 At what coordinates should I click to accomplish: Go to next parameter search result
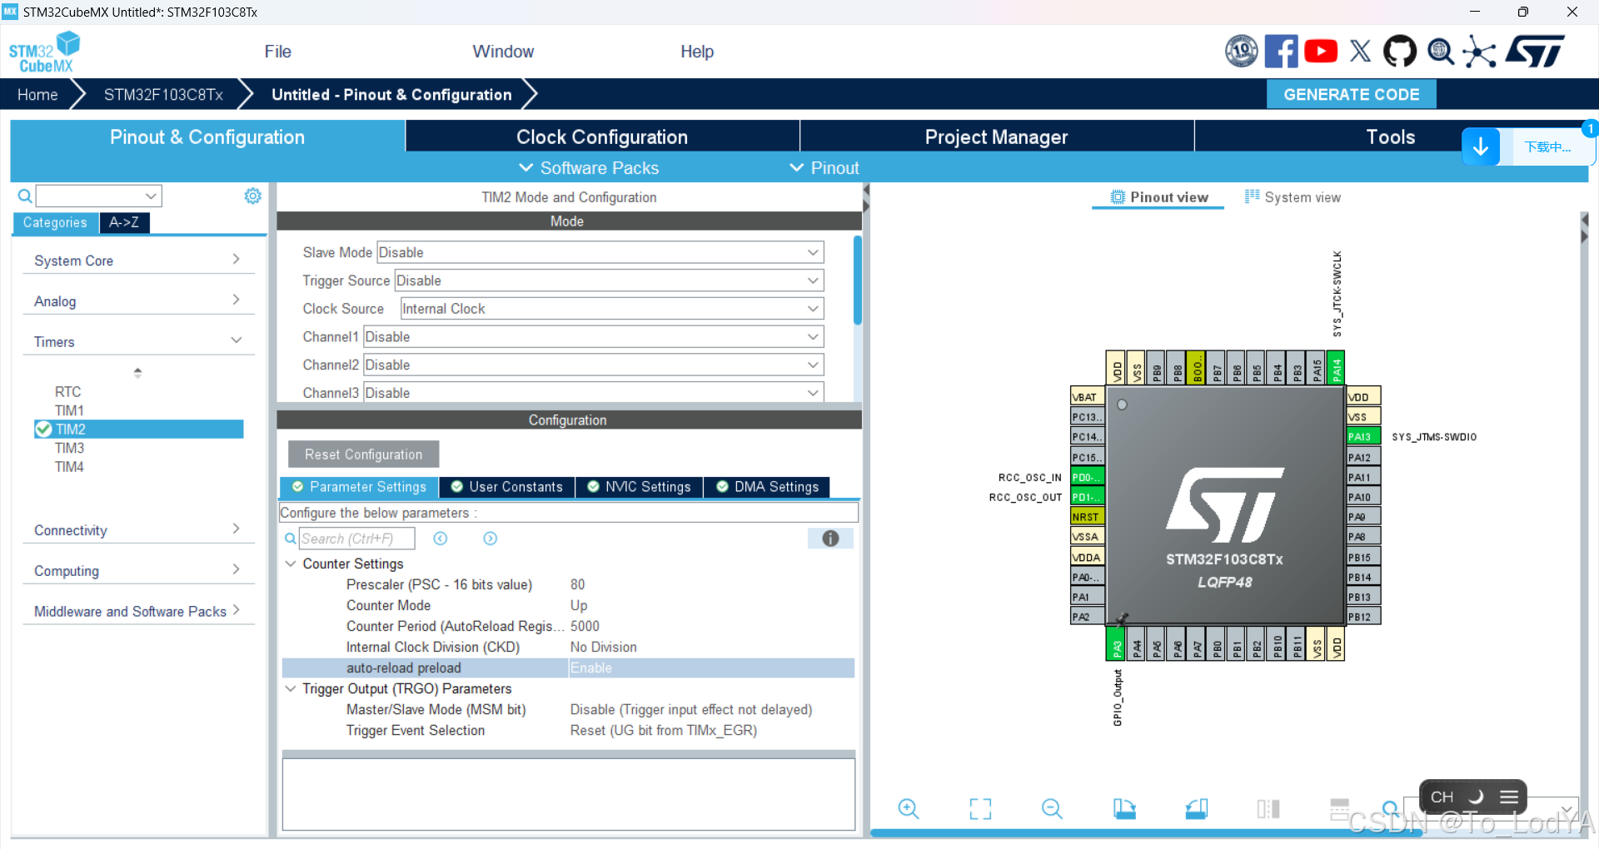491,539
